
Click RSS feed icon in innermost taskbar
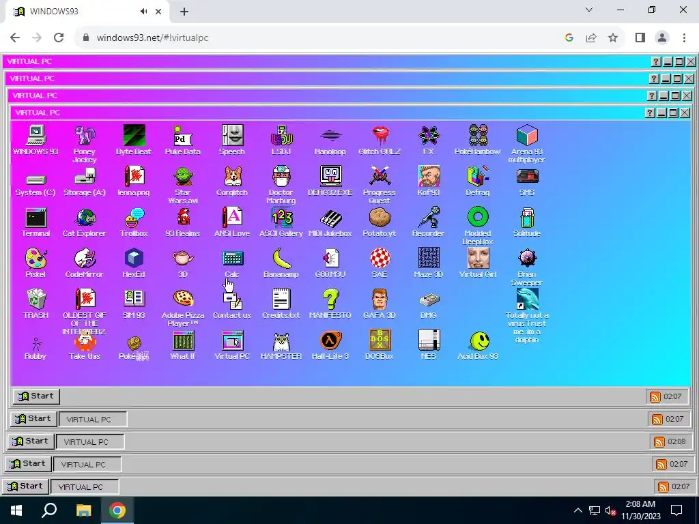pyautogui.click(x=655, y=396)
